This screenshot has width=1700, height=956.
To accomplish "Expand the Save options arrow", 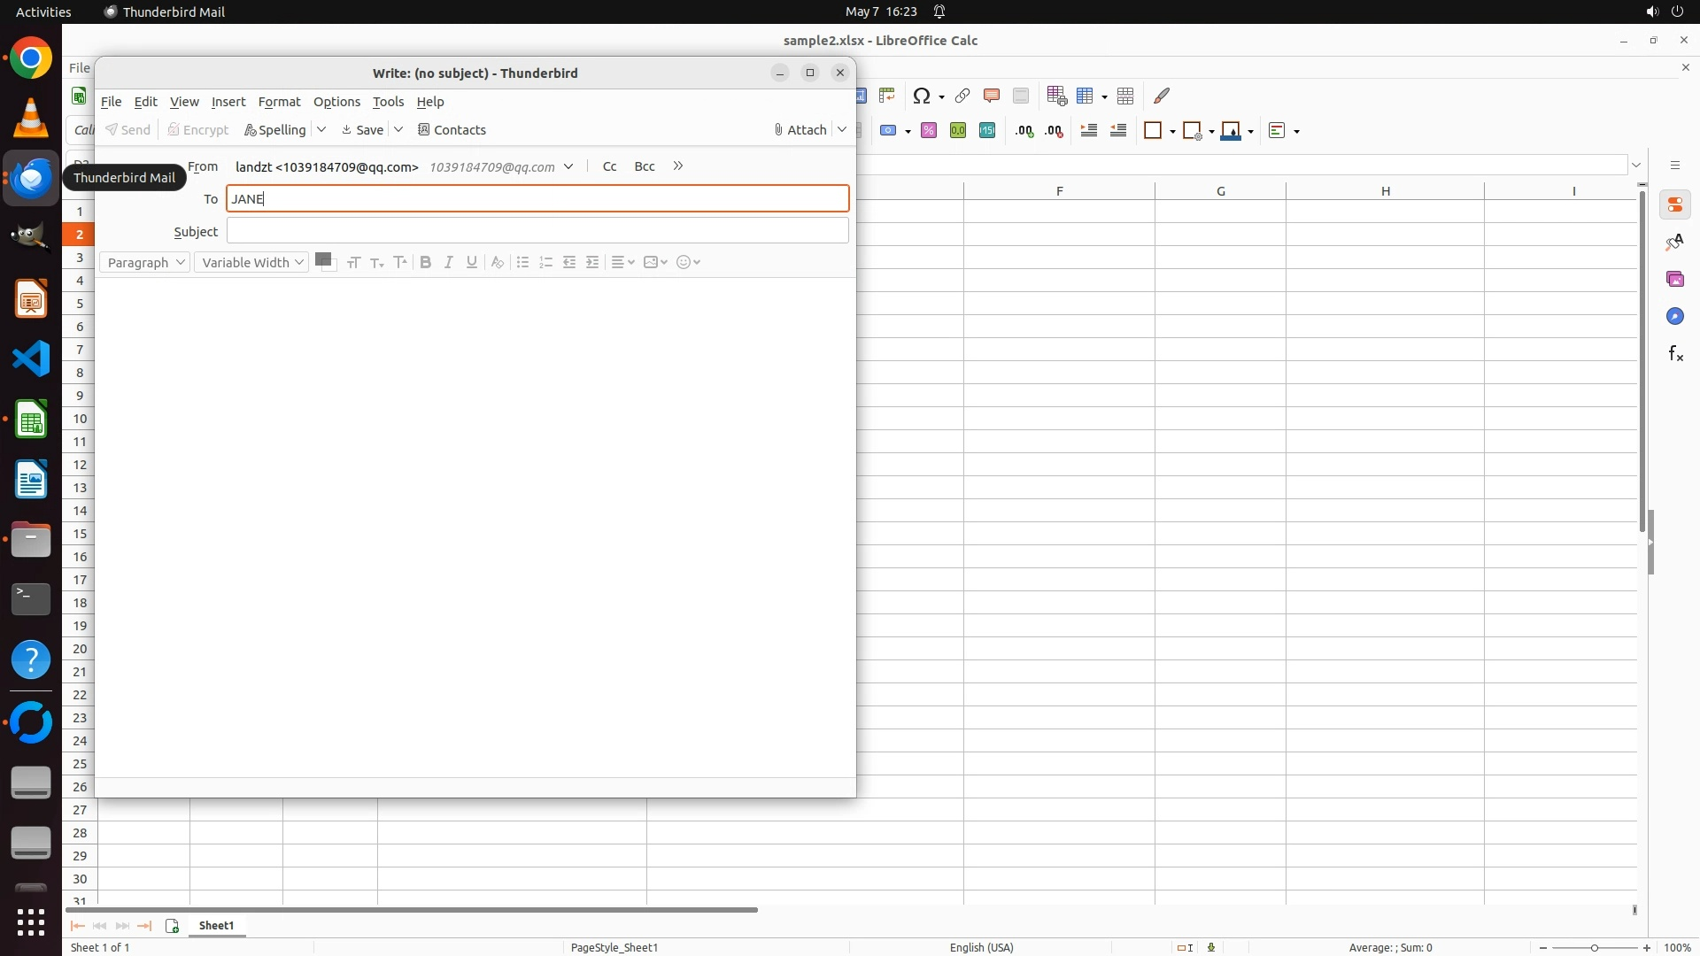I will [x=398, y=129].
